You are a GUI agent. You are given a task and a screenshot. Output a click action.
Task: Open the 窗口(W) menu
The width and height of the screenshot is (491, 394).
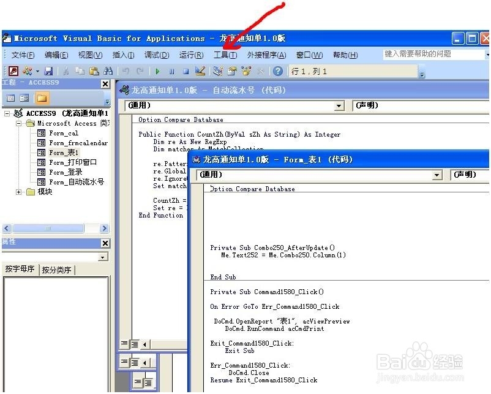click(309, 55)
